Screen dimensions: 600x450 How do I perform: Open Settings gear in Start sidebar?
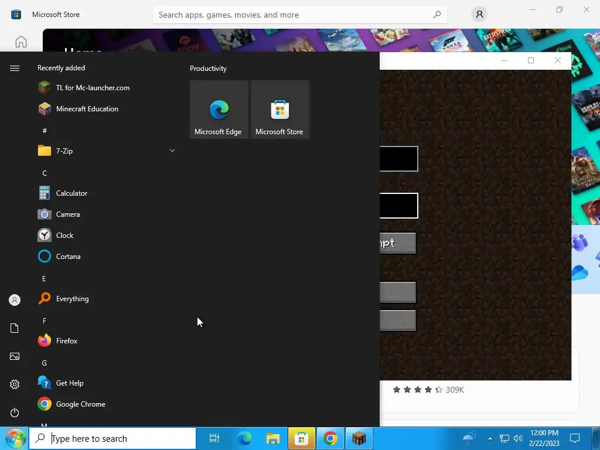[x=15, y=384]
